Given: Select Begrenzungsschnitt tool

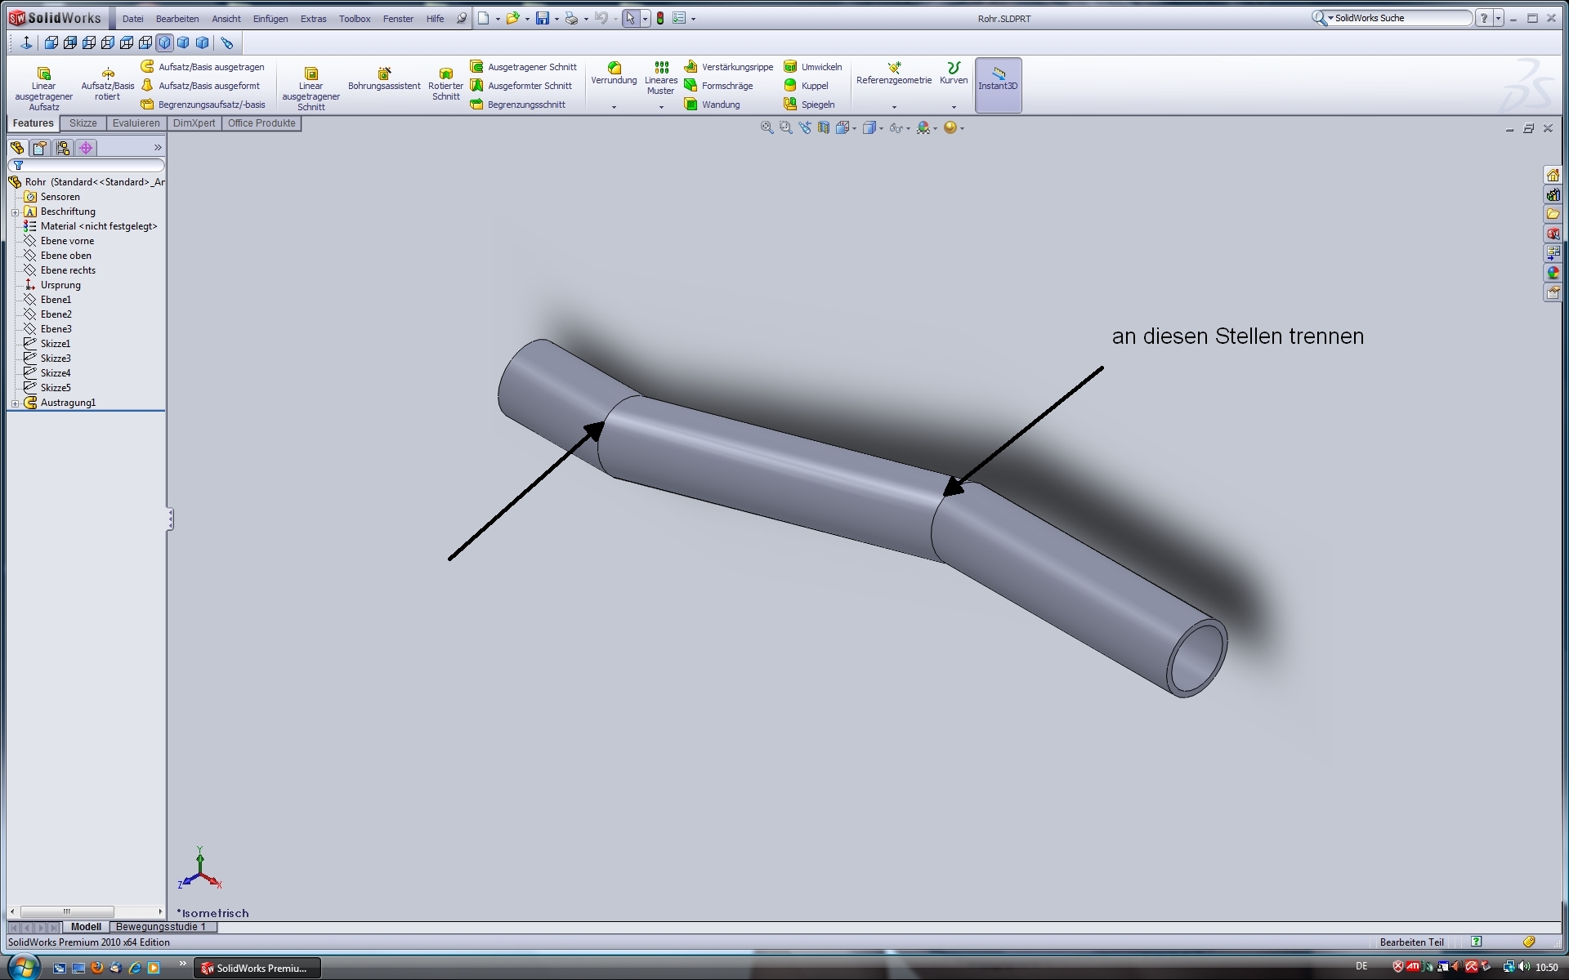Looking at the screenshot, I should (518, 105).
